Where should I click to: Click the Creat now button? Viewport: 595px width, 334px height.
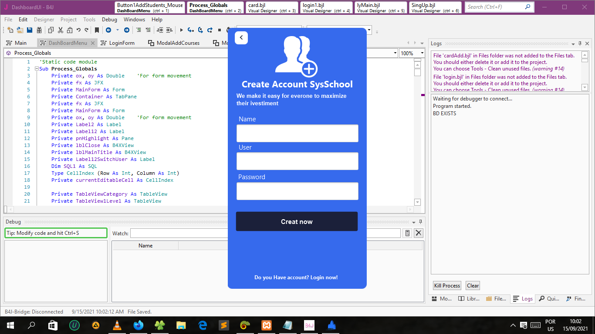tap(297, 221)
